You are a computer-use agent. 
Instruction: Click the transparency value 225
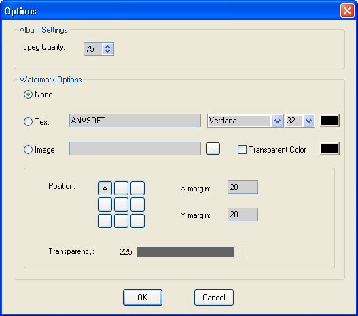click(x=126, y=252)
